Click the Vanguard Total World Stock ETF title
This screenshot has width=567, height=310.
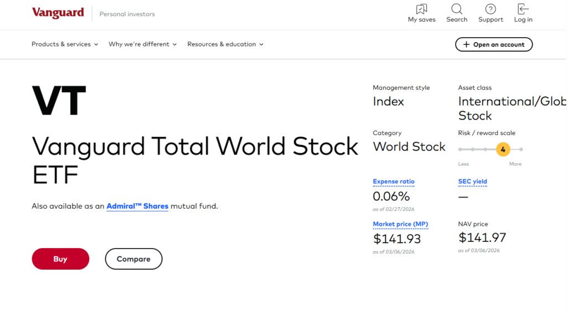[195, 161]
